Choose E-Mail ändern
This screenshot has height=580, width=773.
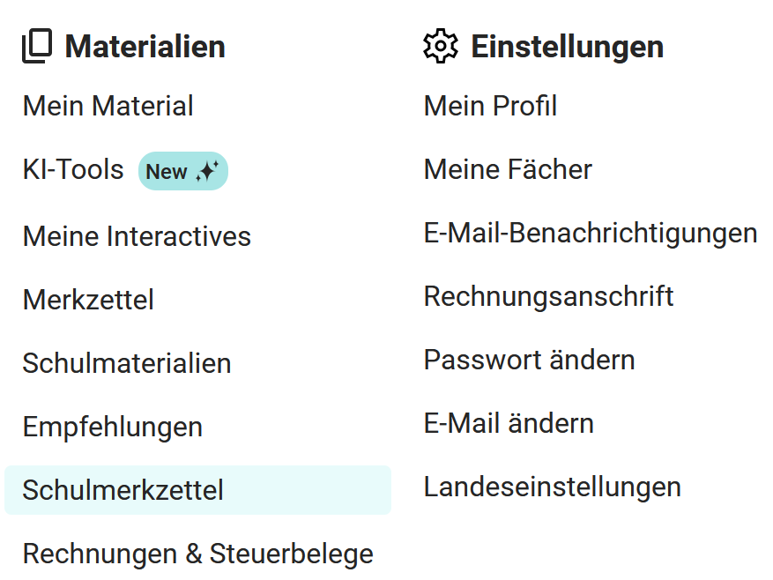click(x=509, y=423)
